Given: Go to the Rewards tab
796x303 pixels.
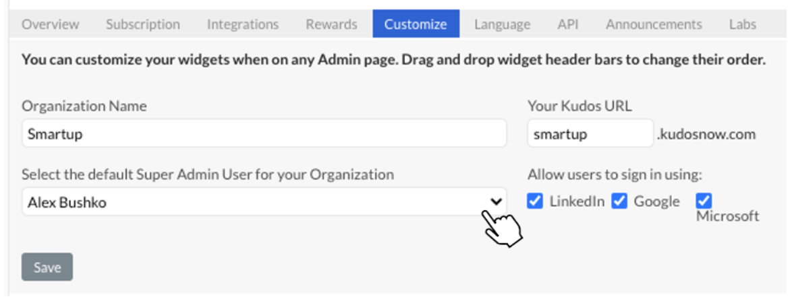Looking at the screenshot, I should pos(331,24).
